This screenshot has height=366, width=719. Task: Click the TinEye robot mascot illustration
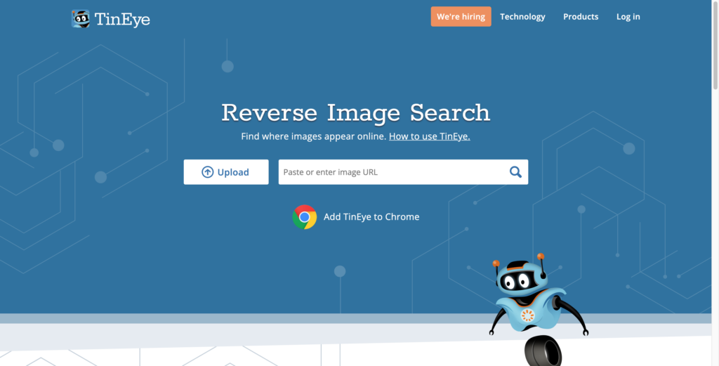[537, 308]
